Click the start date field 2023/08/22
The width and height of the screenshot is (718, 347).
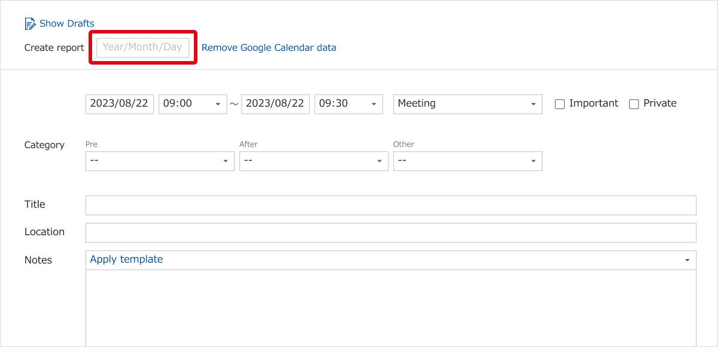120,104
